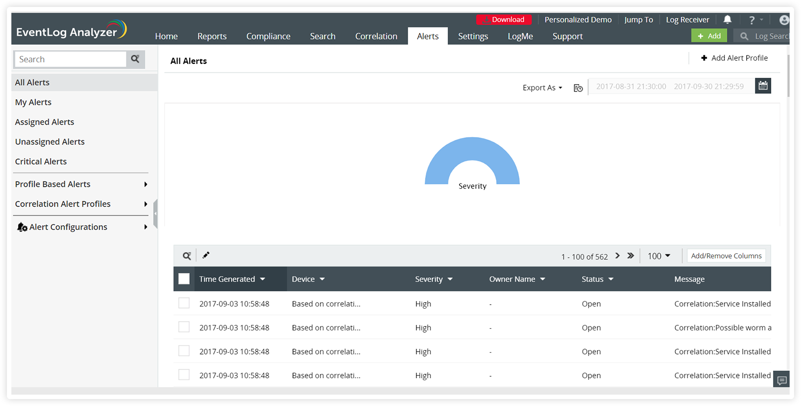801x406 pixels.
Task: Click the sidebar Search input field
Action: [71, 59]
